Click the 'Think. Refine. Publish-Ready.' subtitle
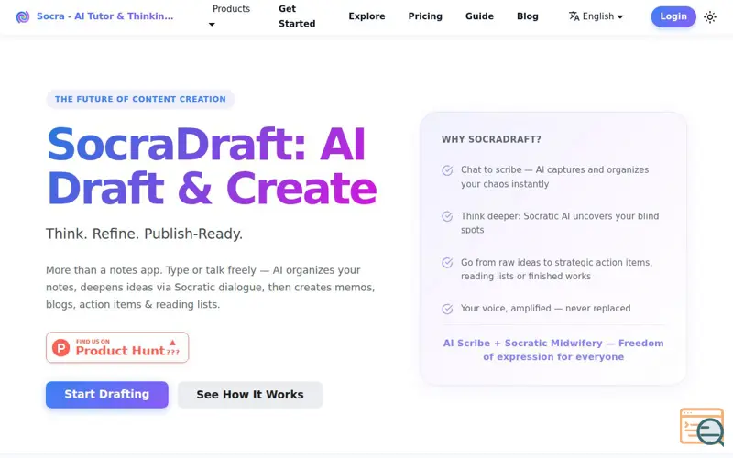This screenshot has width=733, height=458. click(145, 234)
